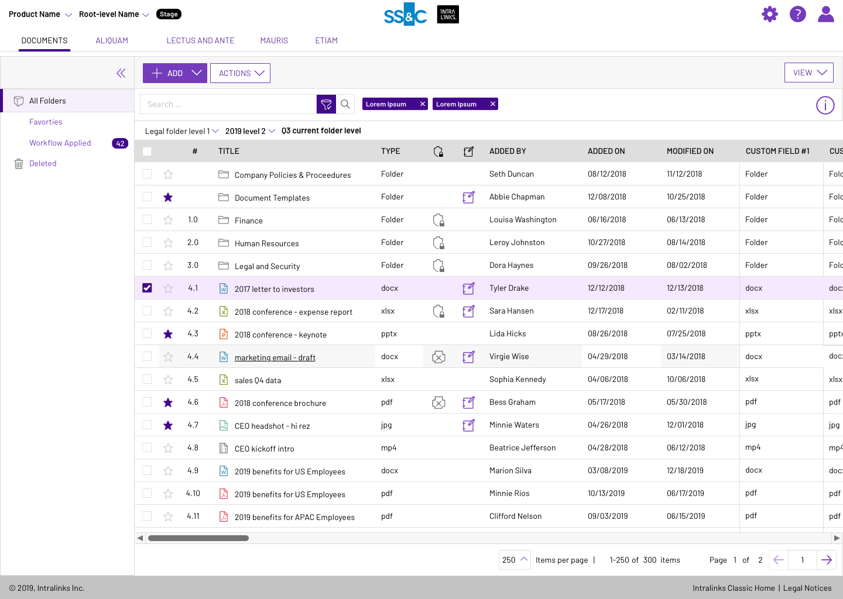Image resolution: width=843 pixels, height=599 pixels.
Task: Check the sales Q4 data checkbox
Action: tap(147, 379)
